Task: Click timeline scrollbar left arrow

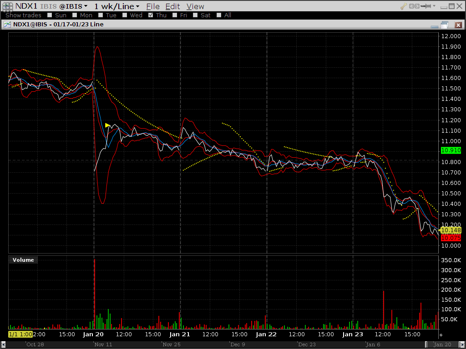Action: tap(3, 344)
